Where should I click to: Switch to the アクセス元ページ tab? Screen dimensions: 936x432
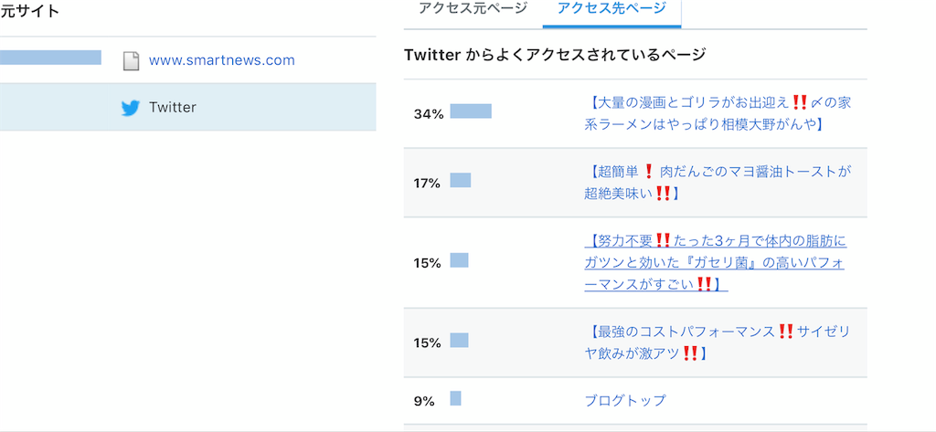click(x=473, y=8)
